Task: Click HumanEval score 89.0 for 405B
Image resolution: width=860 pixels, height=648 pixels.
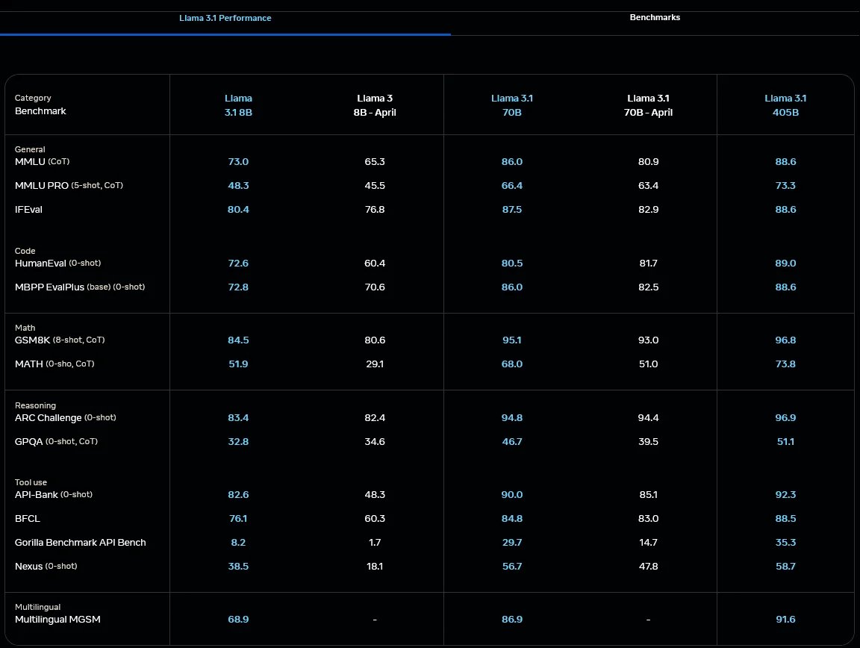Action: coord(785,264)
